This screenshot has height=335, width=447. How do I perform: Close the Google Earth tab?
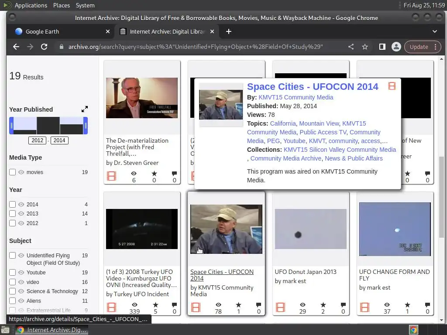(x=108, y=31)
